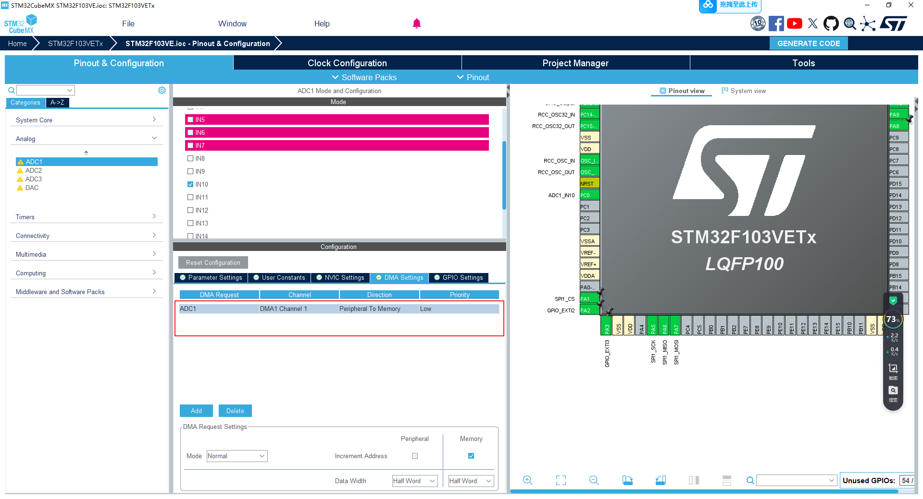Image resolution: width=923 pixels, height=499 pixels.
Task: Click STM32F103VETx breadcrumb
Action: [75, 43]
